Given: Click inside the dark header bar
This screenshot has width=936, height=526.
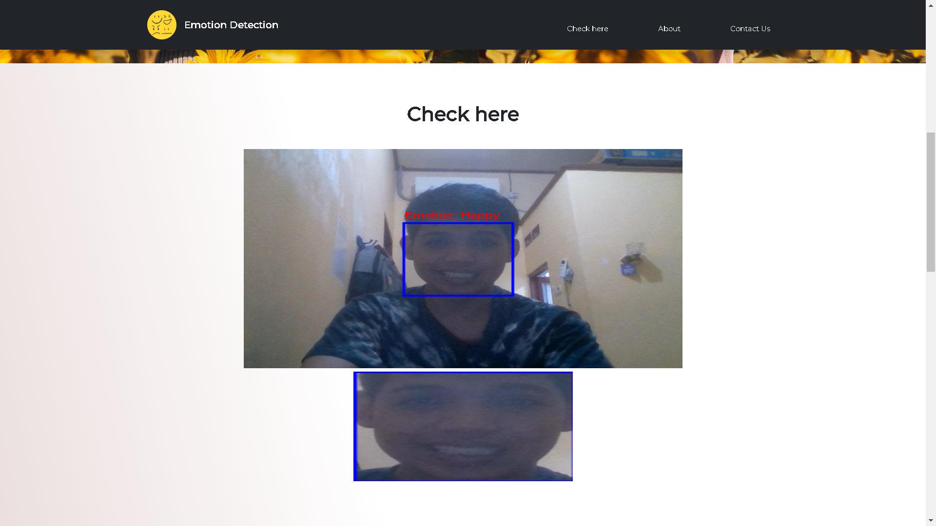Looking at the screenshot, I should click(390, 24).
